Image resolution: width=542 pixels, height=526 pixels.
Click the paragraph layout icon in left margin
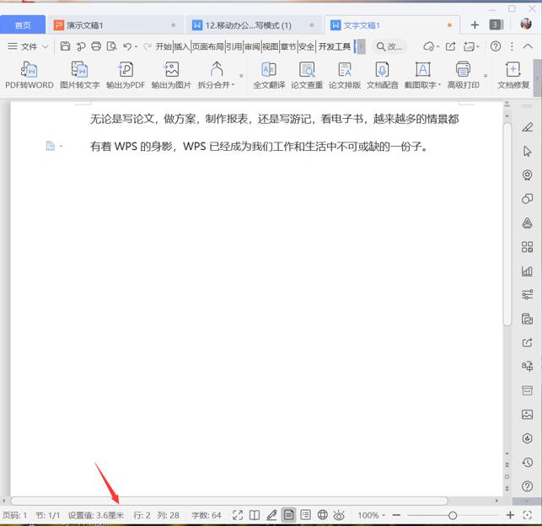pyautogui.click(x=51, y=146)
